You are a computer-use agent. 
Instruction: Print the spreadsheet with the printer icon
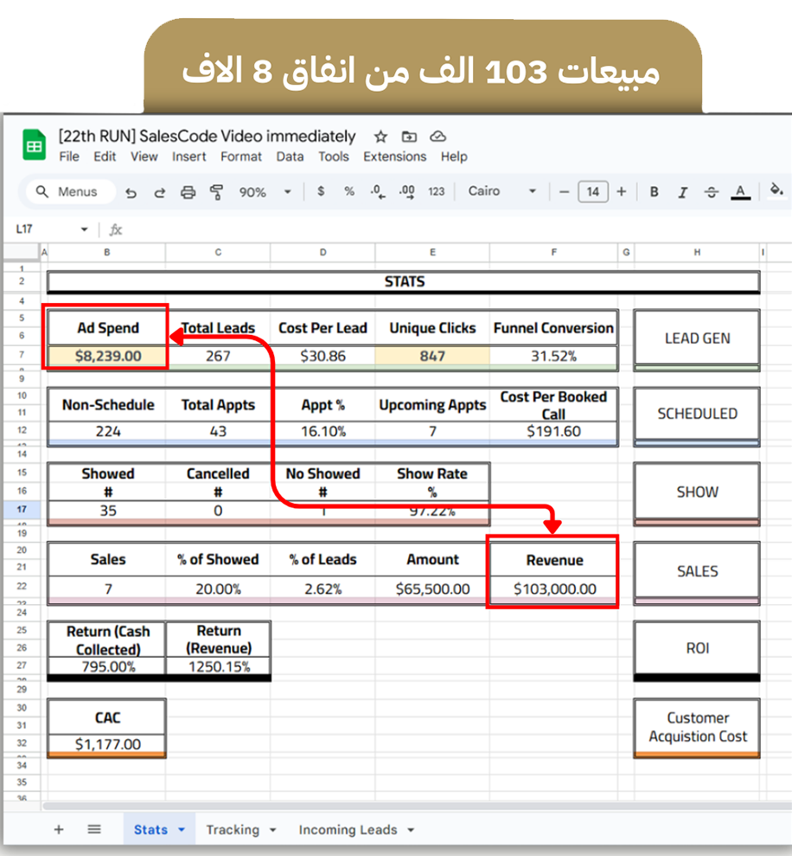188,192
